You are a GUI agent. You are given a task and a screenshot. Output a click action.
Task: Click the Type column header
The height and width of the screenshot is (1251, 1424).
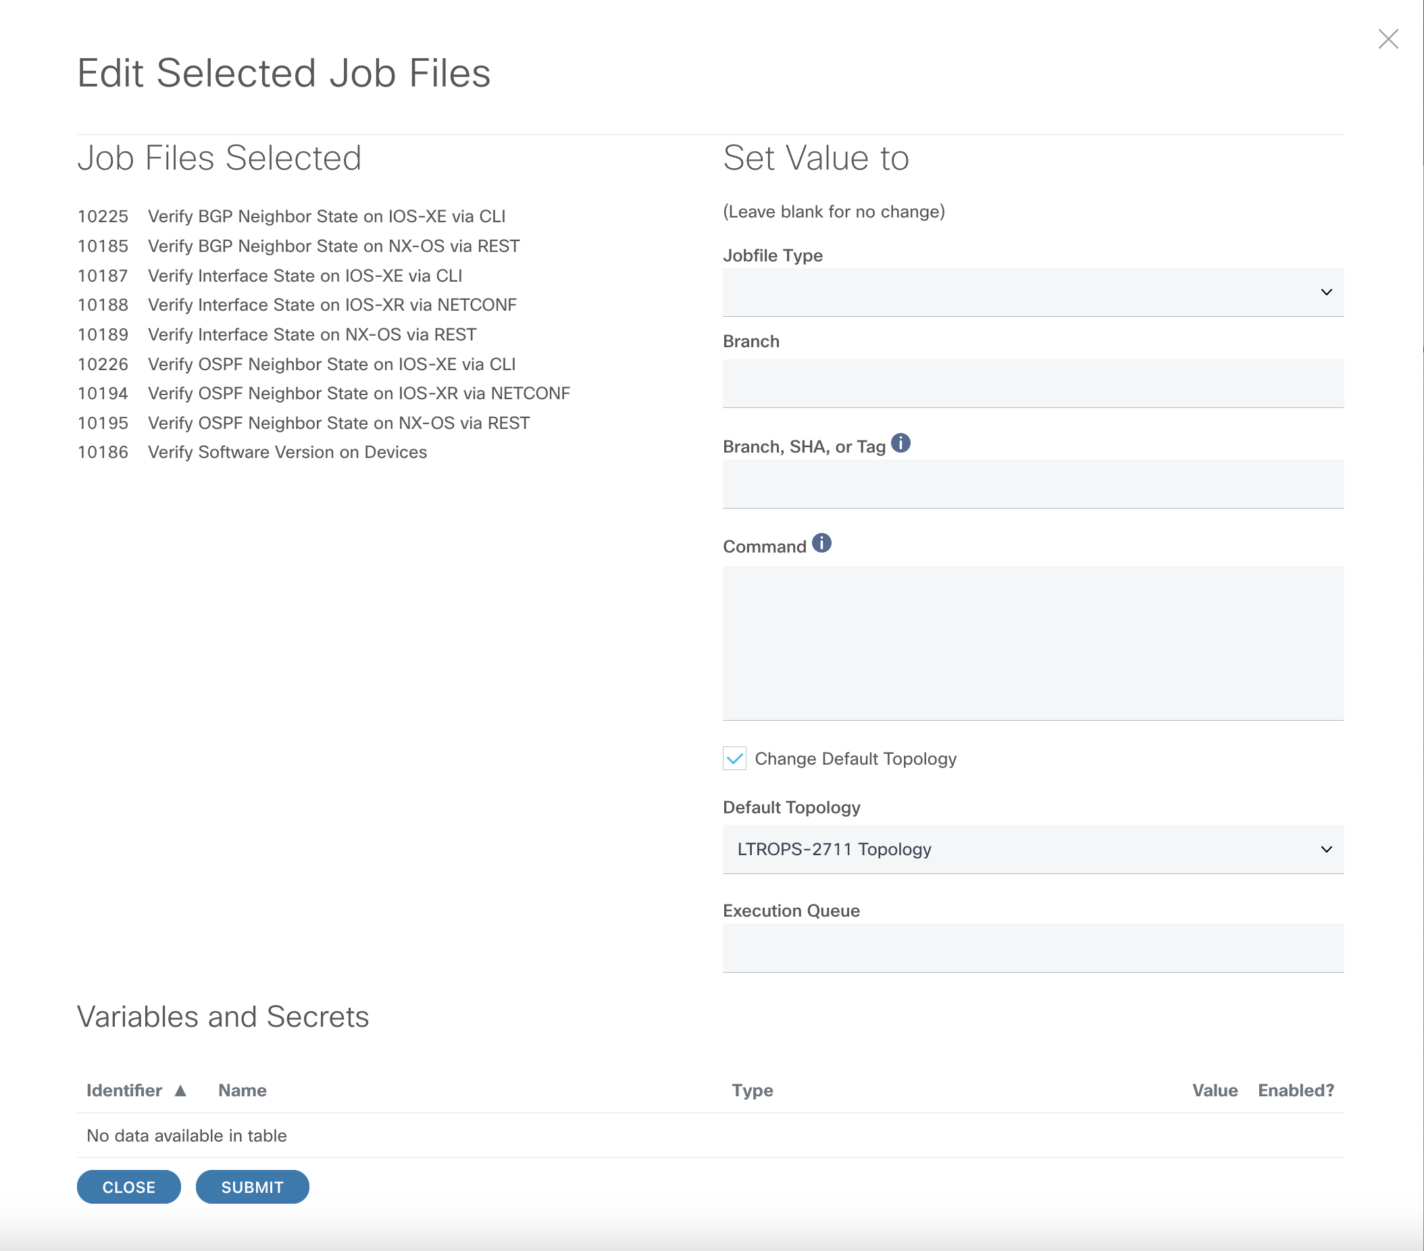click(x=752, y=1090)
